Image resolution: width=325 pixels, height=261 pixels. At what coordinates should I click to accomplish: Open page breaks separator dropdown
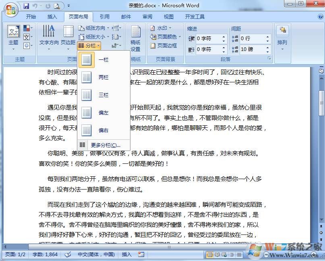pos(116,28)
